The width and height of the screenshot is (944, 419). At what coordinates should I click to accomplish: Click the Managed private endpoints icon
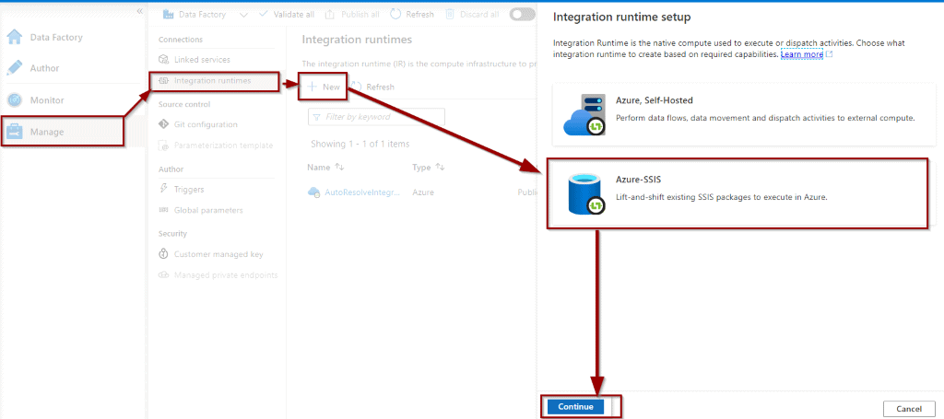coord(163,275)
